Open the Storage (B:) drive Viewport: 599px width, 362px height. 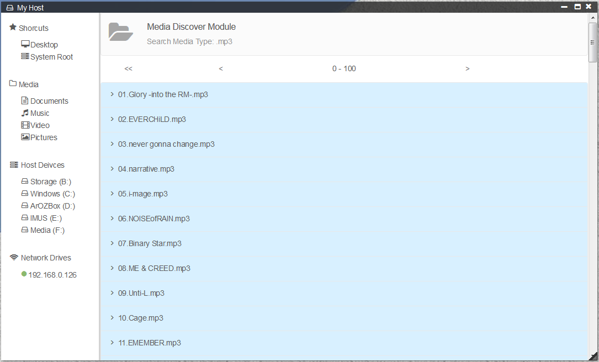point(50,182)
